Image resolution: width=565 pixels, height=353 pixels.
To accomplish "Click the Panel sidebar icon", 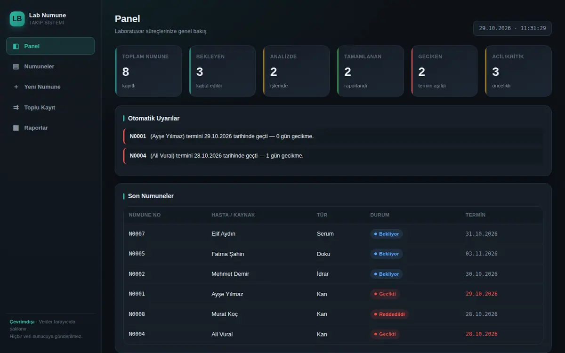I will (x=16, y=46).
